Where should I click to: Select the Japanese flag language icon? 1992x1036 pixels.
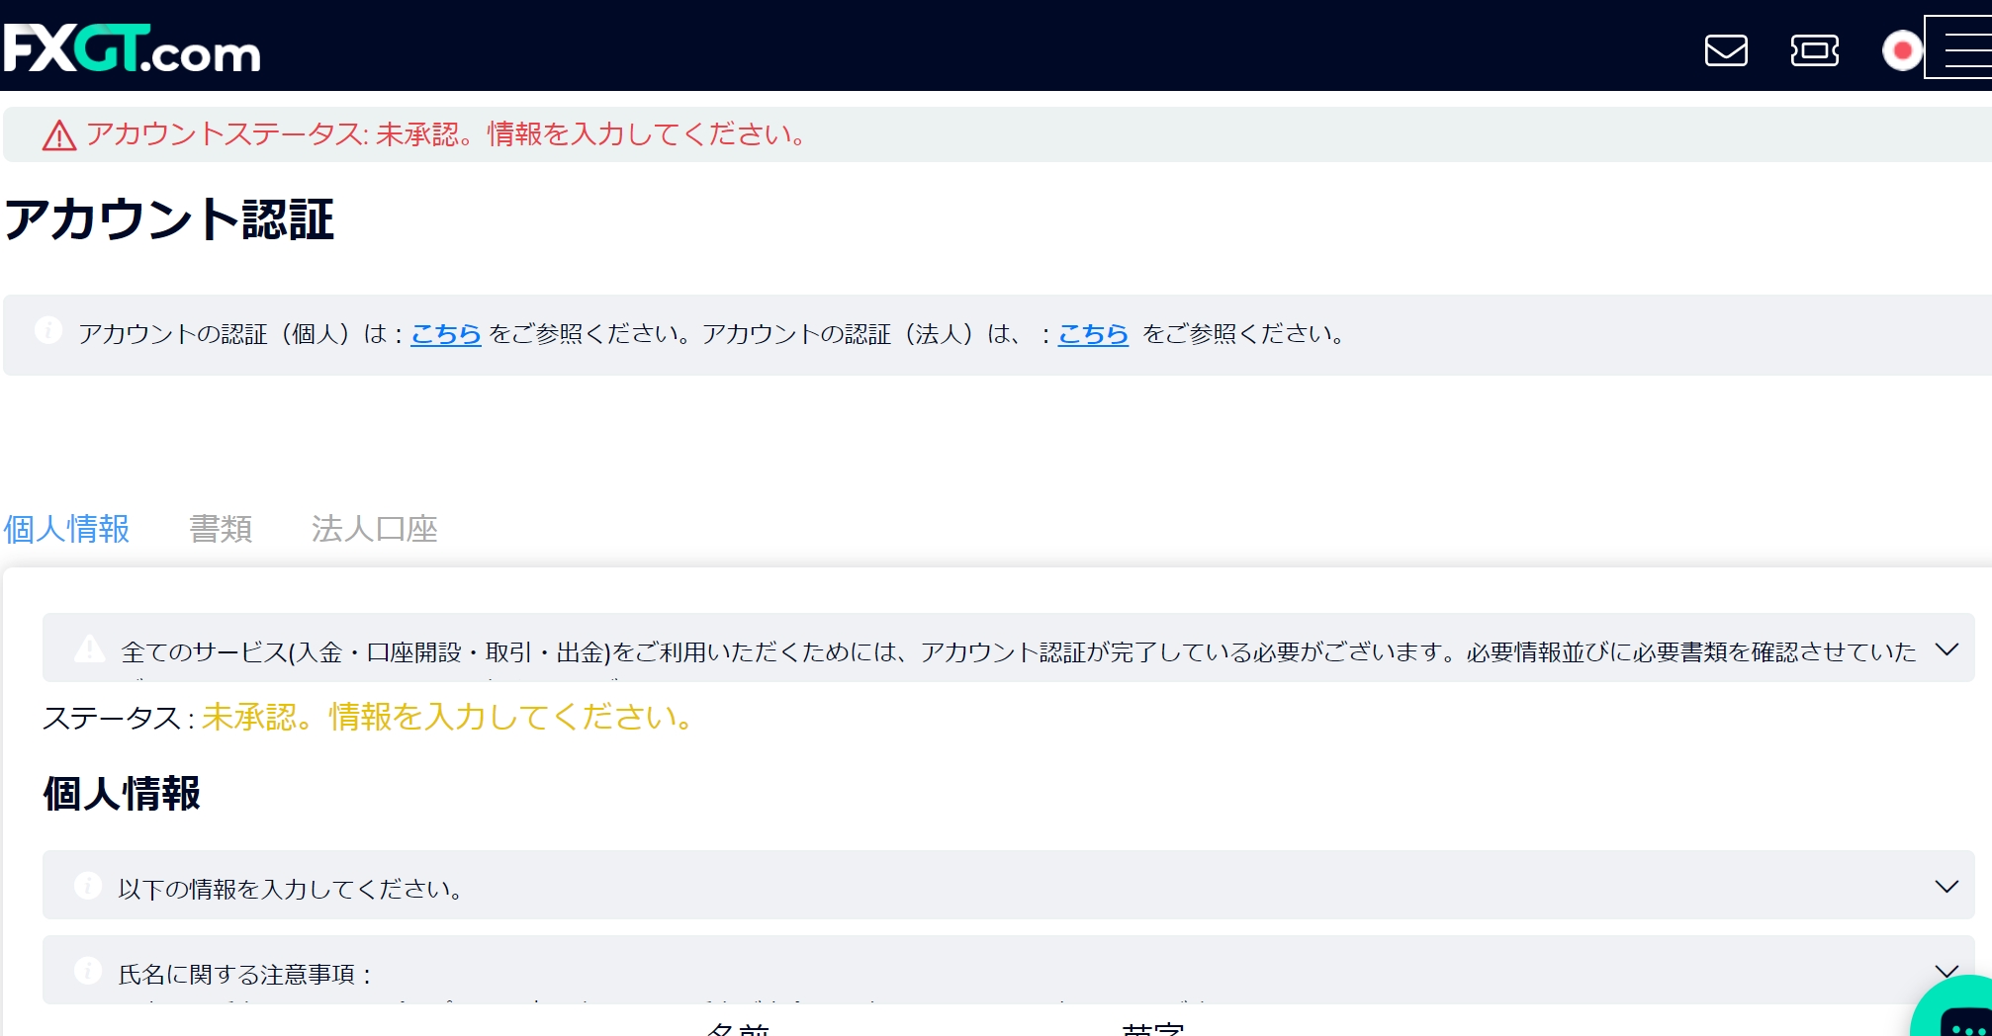(x=1904, y=51)
